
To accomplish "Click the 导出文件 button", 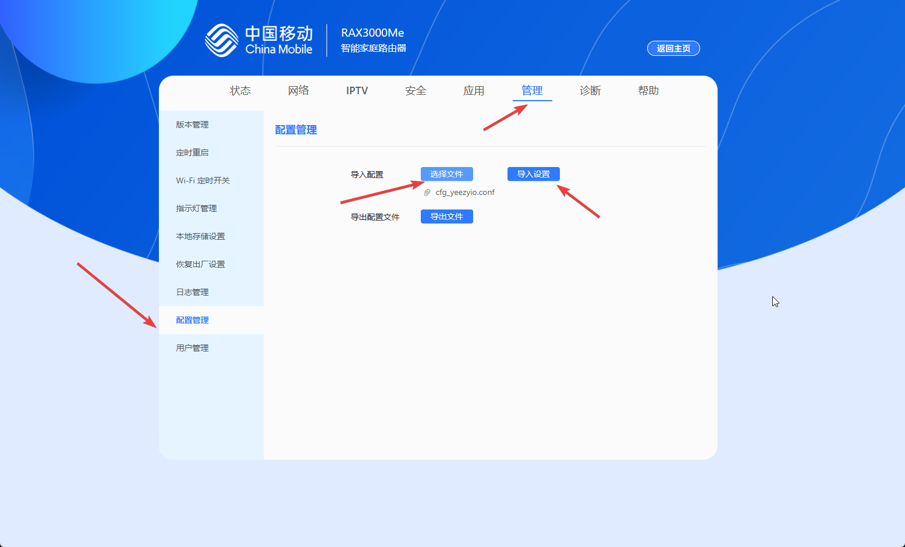I will tap(446, 216).
